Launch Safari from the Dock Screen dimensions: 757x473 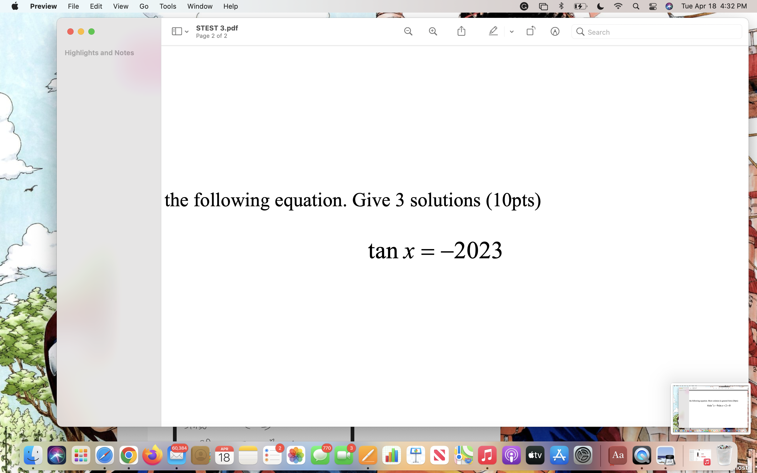click(104, 455)
